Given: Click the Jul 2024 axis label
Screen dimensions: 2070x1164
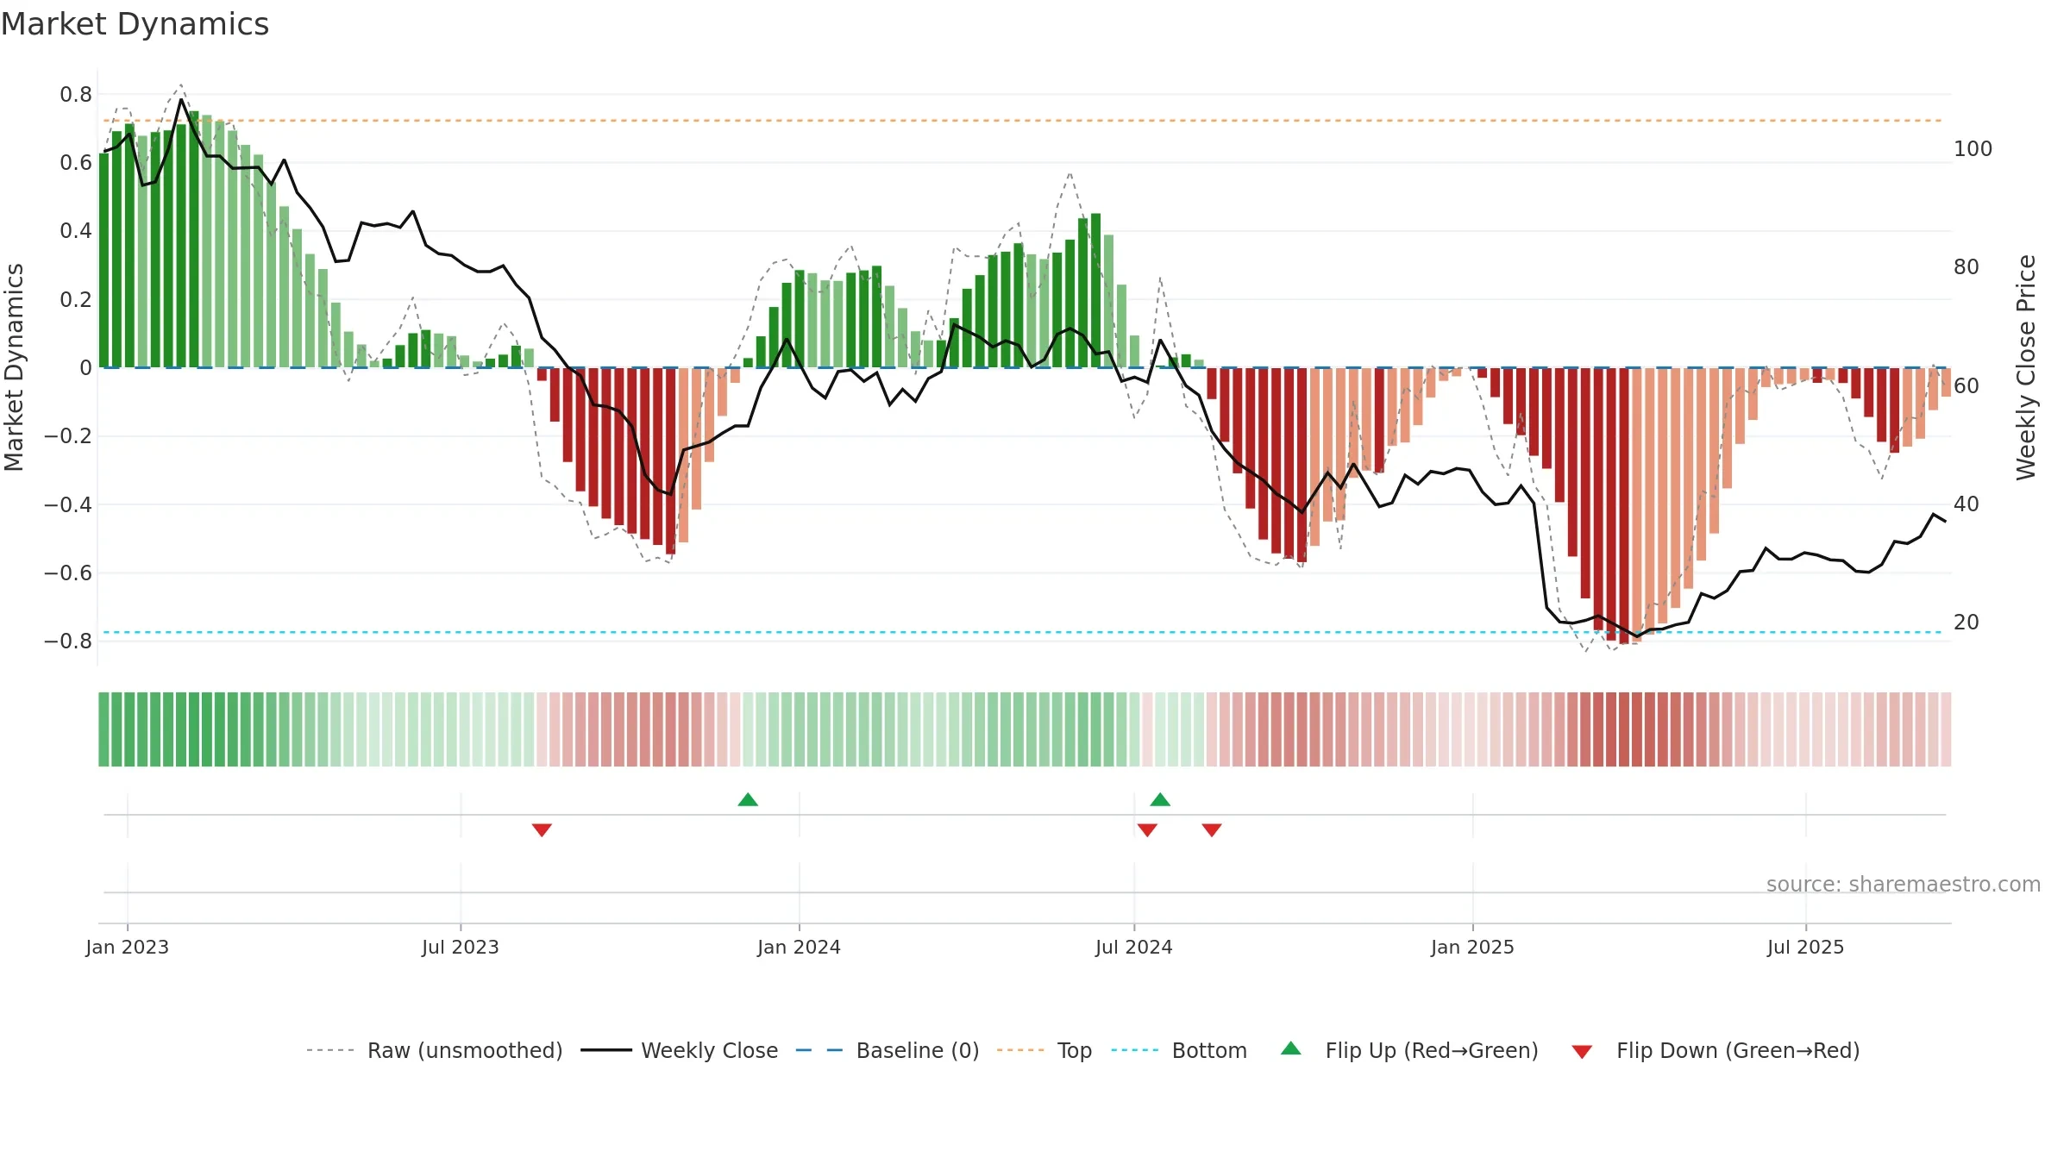Looking at the screenshot, I should tap(1134, 947).
